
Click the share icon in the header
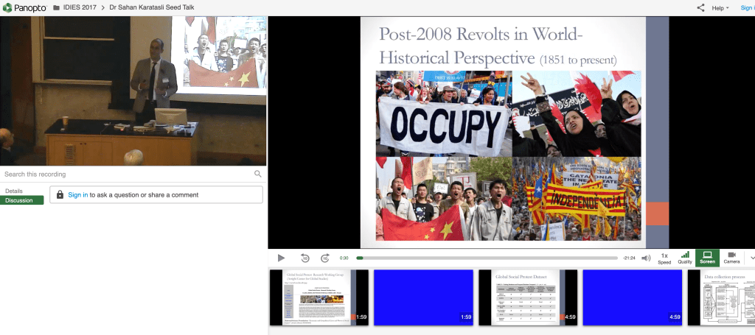coord(700,7)
